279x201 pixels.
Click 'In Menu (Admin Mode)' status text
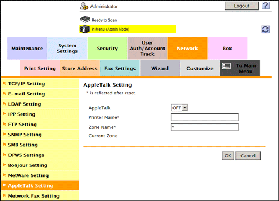click(110, 30)
